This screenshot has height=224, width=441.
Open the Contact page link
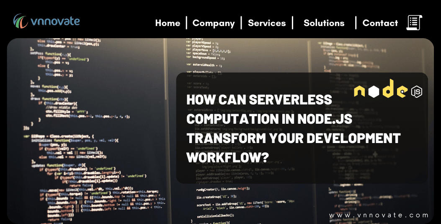380,23
